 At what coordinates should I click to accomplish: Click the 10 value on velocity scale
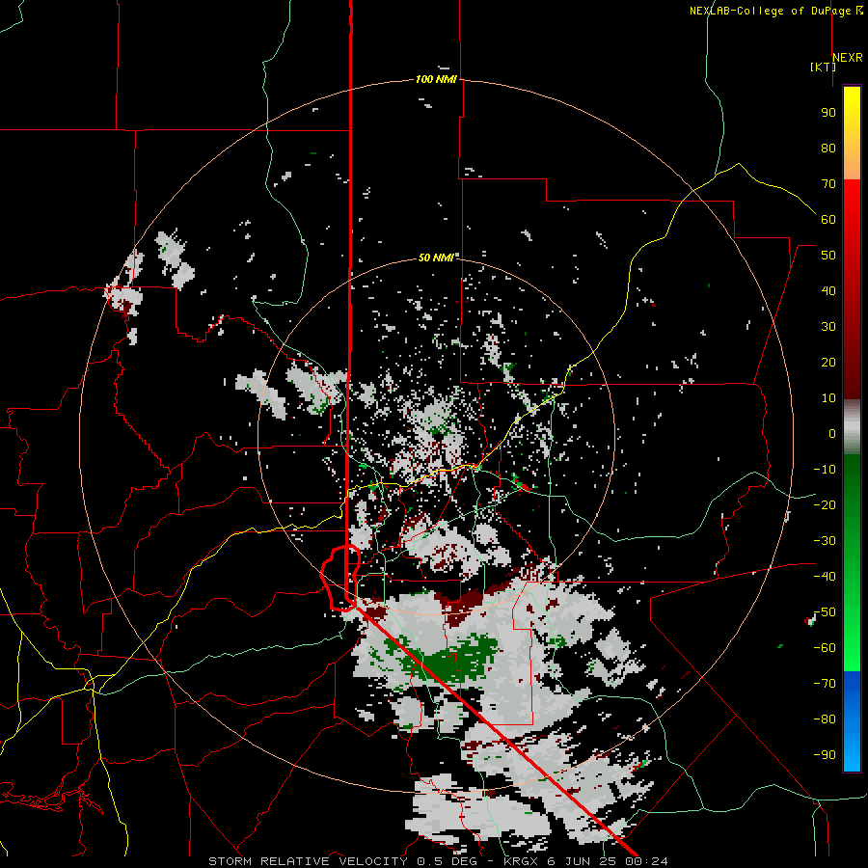pyautogui.click(x=828, y=398)
